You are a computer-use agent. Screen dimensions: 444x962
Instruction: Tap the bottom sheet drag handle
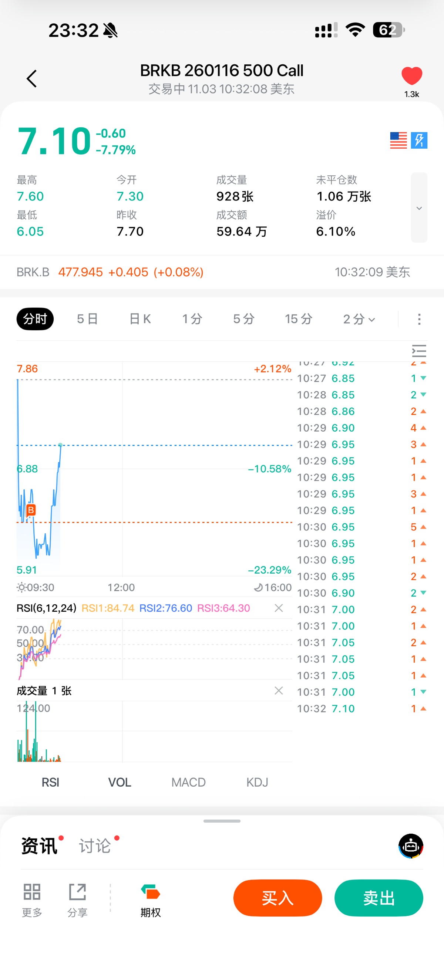[x=222, y=821]
